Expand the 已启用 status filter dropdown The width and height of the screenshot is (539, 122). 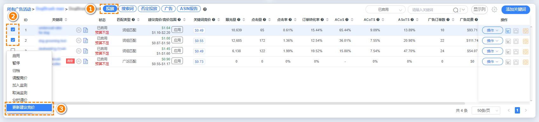pos(386,10)
